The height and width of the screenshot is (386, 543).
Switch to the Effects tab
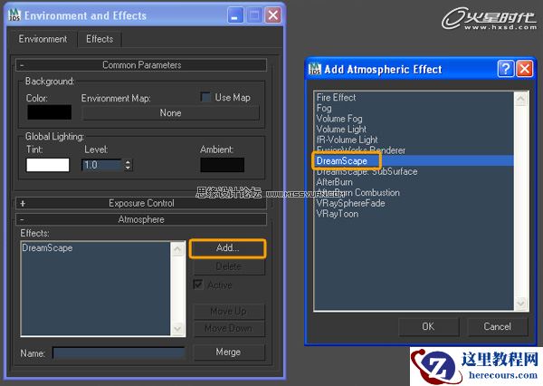(100, 39)
